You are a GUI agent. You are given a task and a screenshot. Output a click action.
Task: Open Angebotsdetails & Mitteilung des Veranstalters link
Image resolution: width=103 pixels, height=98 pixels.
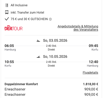click(78, 28)
